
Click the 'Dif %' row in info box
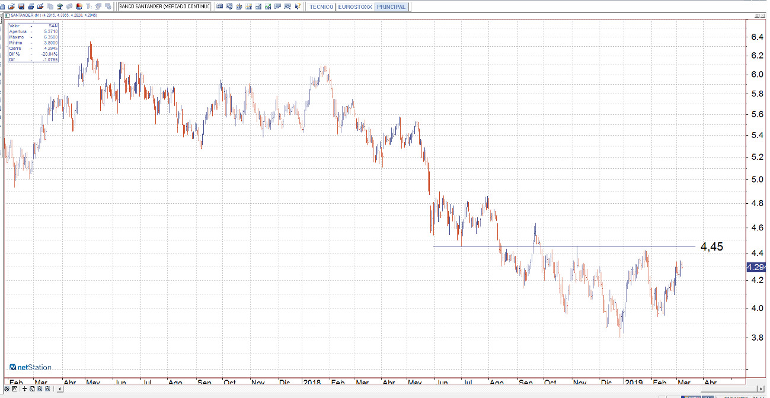[33, 54]
